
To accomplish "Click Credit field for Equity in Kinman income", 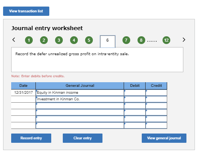I will tap(156, 93).
